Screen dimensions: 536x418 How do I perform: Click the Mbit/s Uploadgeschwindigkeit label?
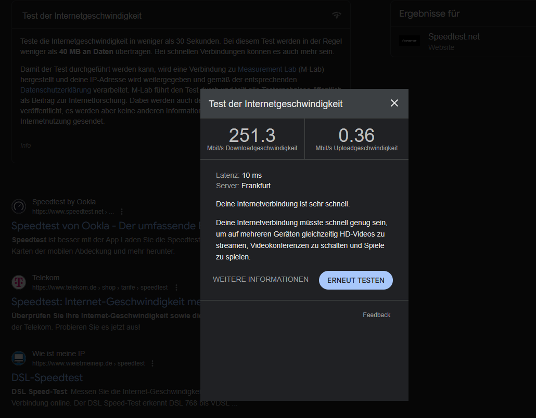pyautogui.click(x=356, y=148)
